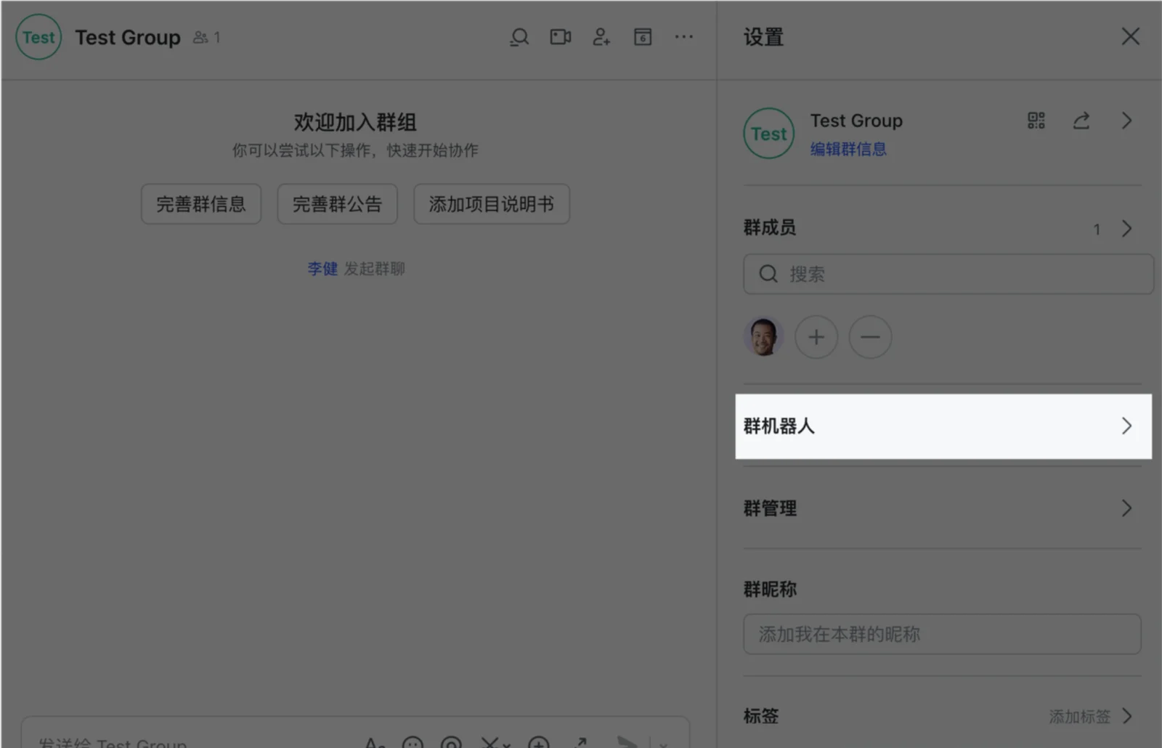Click the Test Group title in header

128,37
